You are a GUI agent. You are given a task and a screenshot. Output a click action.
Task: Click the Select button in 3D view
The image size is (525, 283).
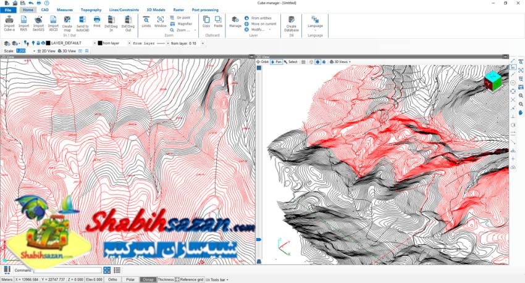coord(290,62)
